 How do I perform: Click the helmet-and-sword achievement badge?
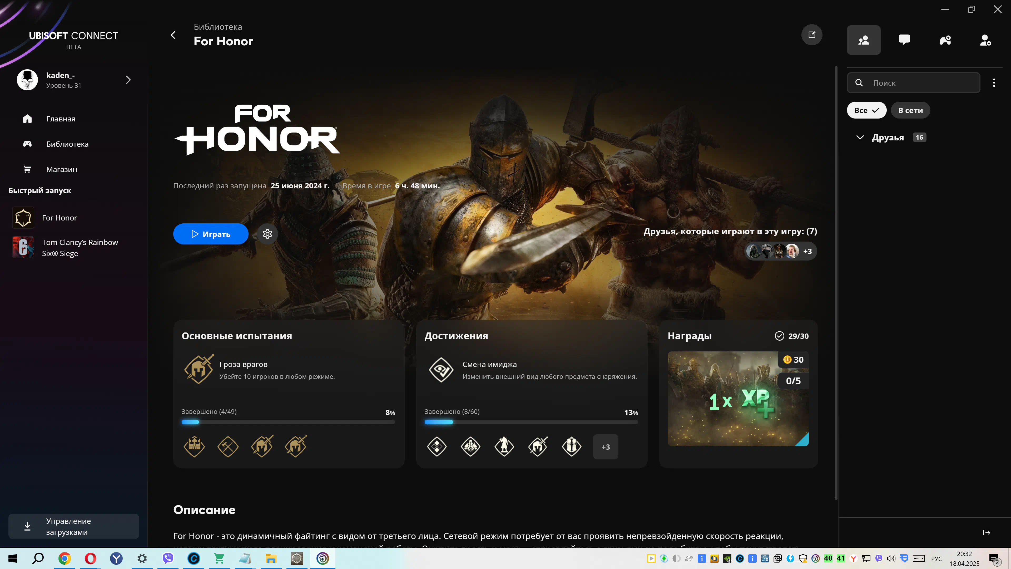point(538,447)
